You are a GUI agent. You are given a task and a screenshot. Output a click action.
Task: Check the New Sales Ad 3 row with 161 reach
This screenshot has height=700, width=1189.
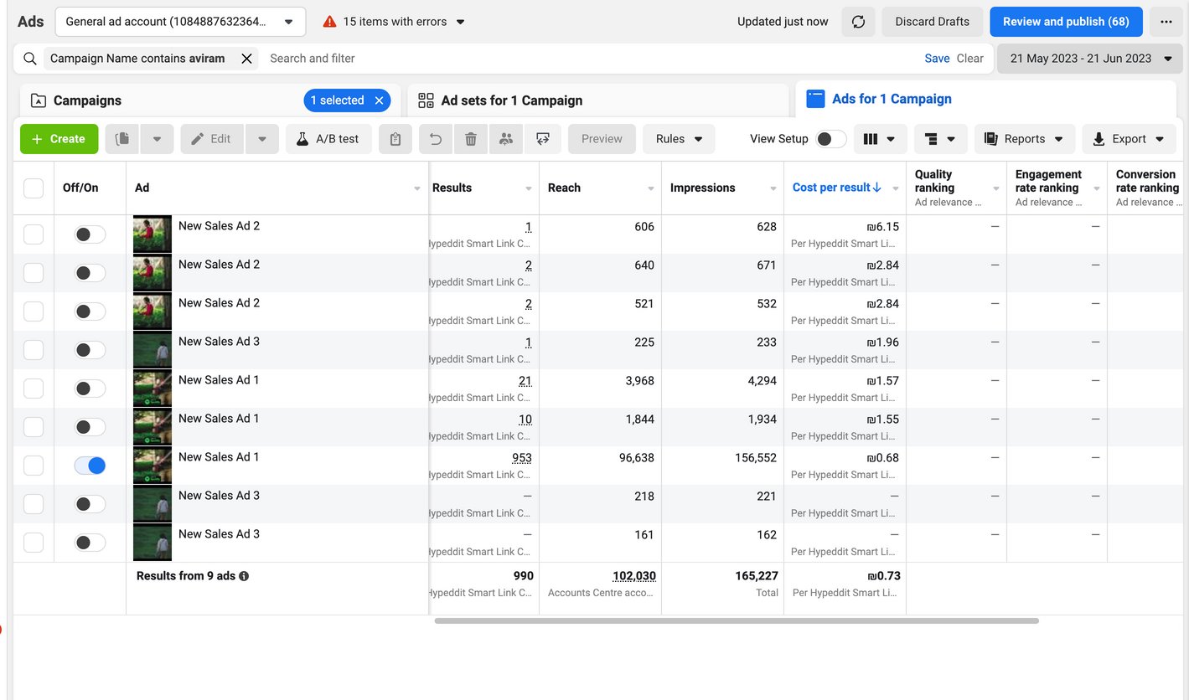click(x=34, y=543)
